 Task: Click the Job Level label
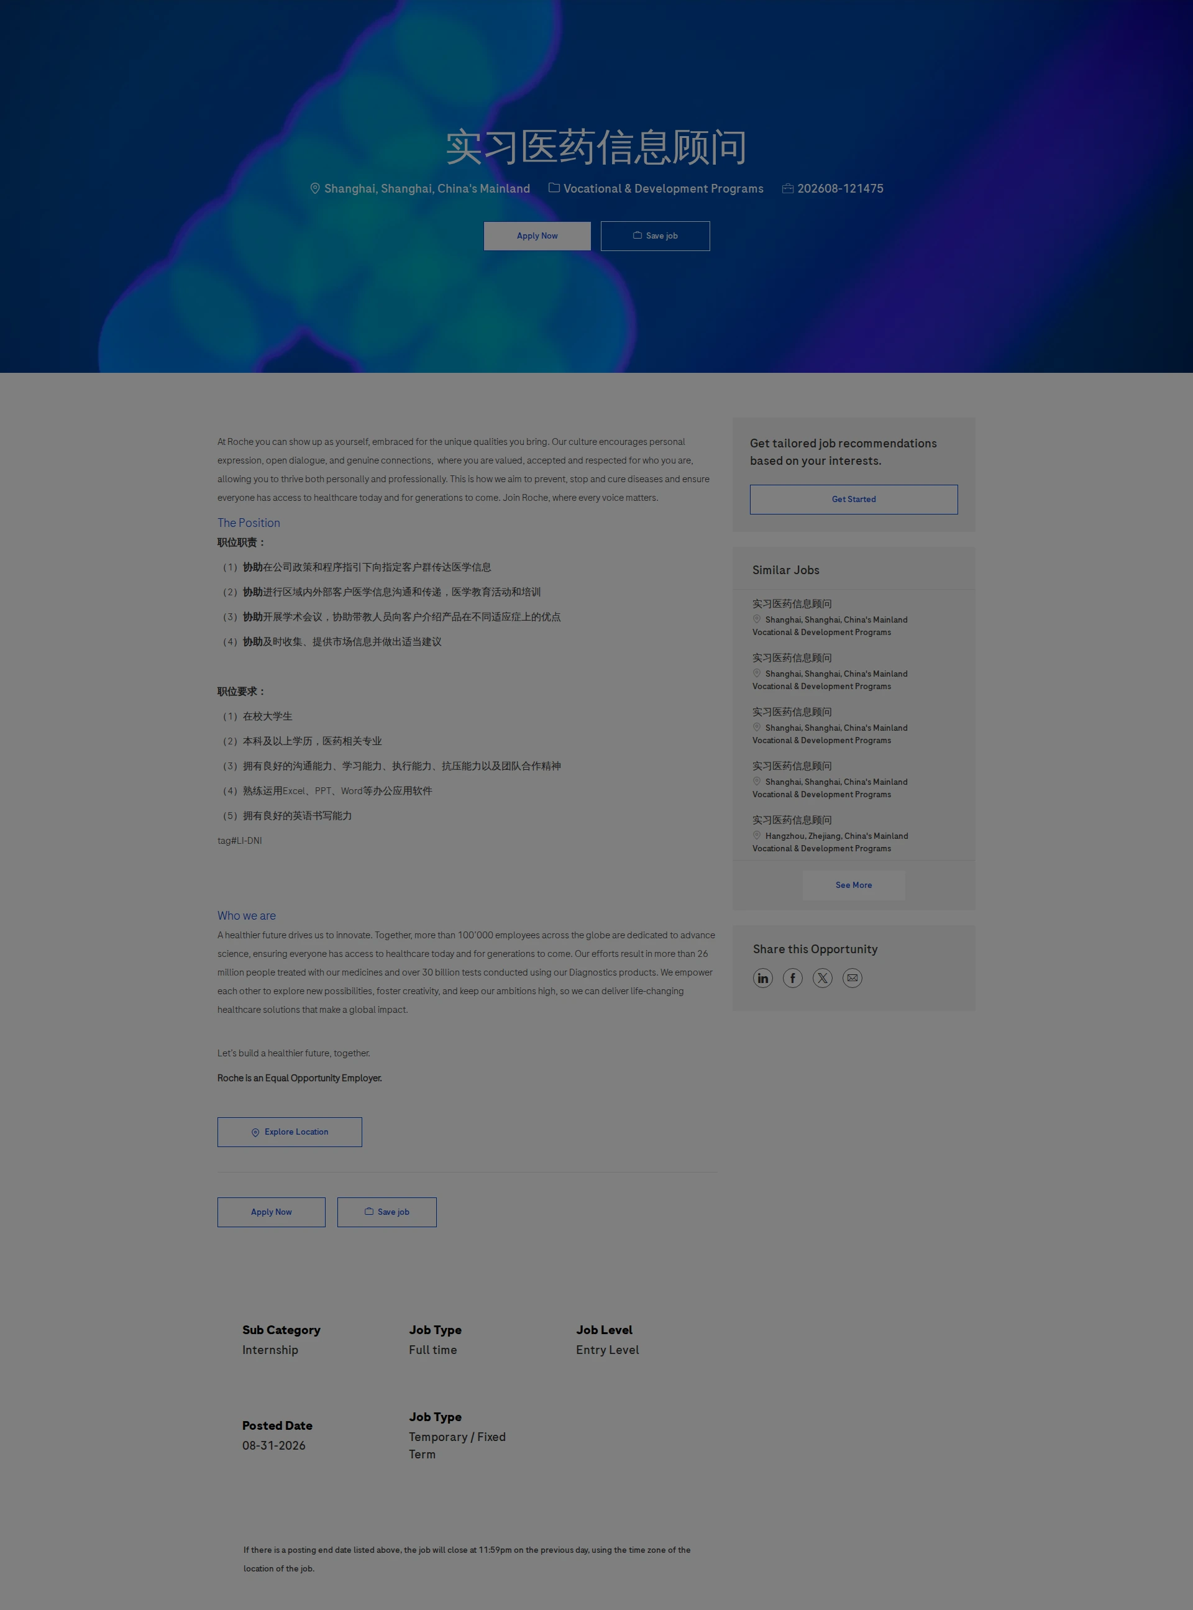click(x=604, y=1330)
